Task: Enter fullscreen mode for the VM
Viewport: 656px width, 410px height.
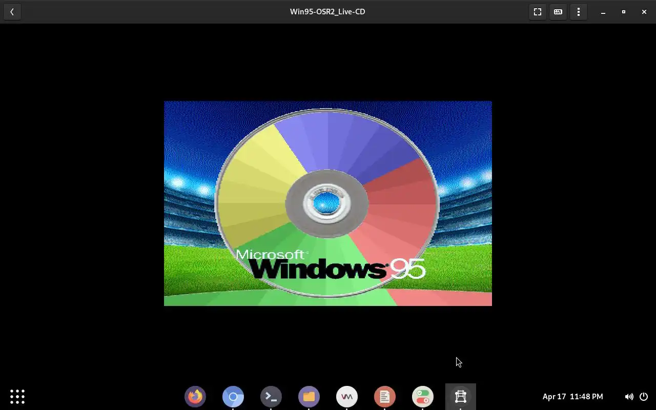Action: pyautogui.click(x=538, y=12)
